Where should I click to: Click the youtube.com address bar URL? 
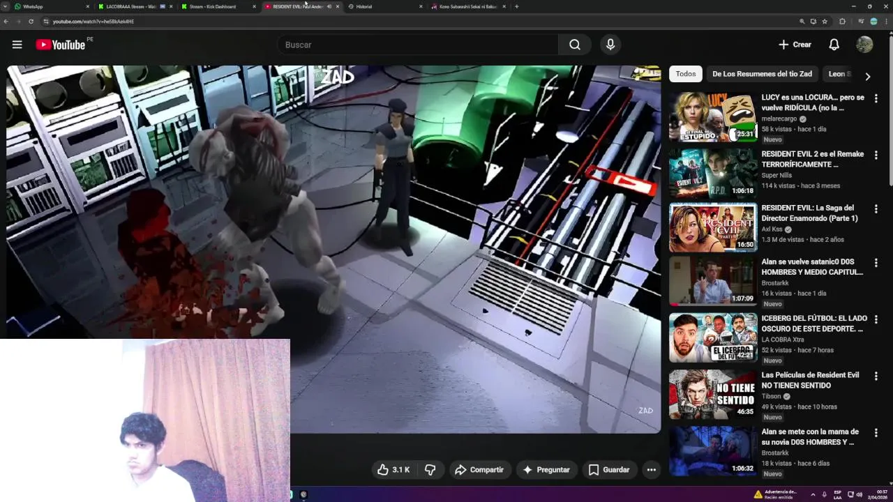point(93,22)
